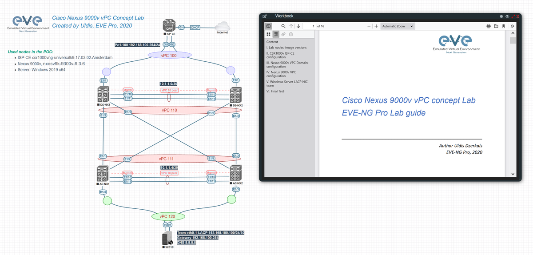Show the document outline view
This screenshot has height=255, width=533.
coord(276,34)
